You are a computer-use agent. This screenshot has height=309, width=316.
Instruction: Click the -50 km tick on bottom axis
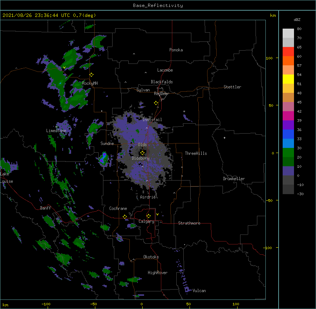(95, 308)
